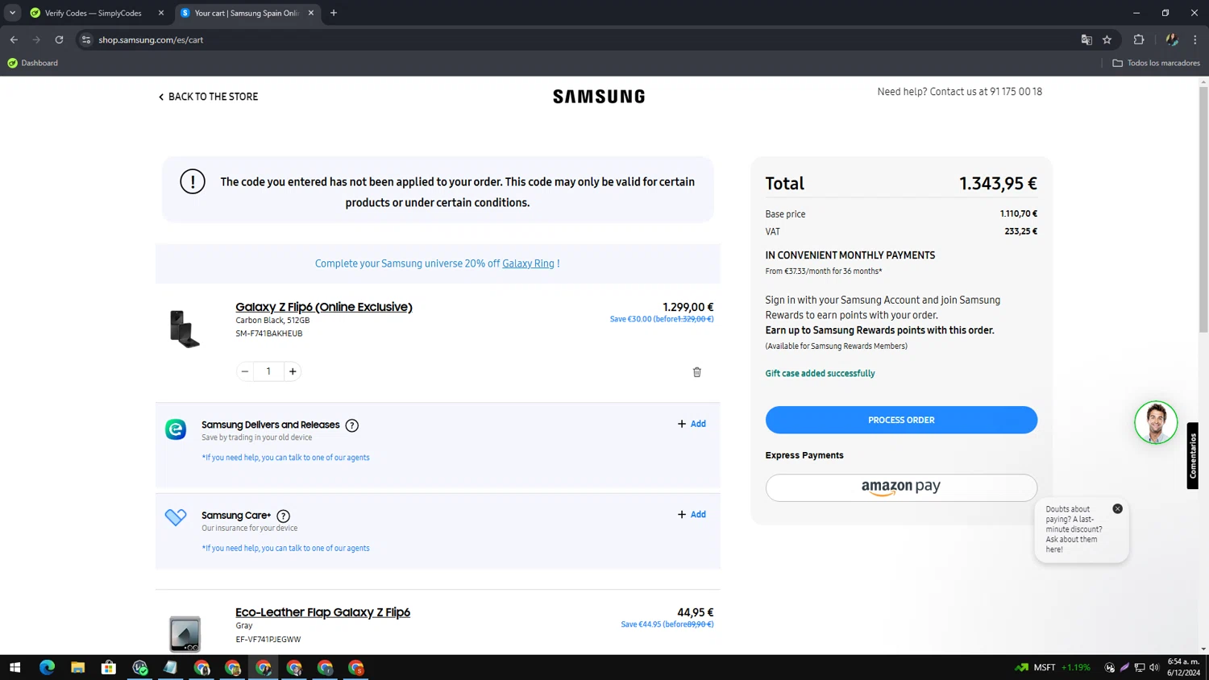
Task: Click the Process Order button
Action: 901,420
